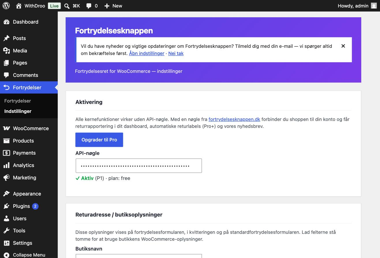Screen dimensions: 380x258
Task: Dismiss the newsletter notice with X
Action: pyautogui.click(x=343, y=46)
